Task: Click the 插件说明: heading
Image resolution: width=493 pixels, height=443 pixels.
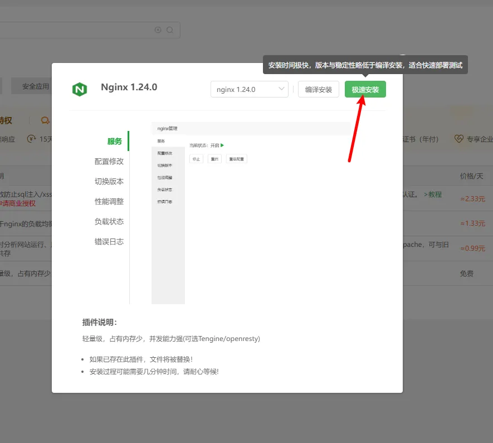Action: tap(100, 322)
